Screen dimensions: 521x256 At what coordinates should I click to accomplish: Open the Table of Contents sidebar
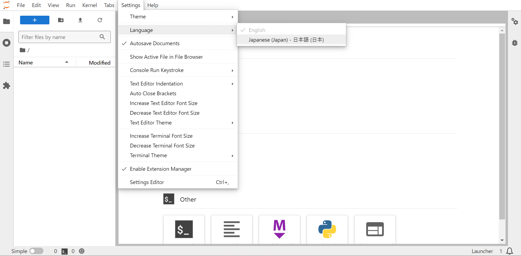[7, 64]
